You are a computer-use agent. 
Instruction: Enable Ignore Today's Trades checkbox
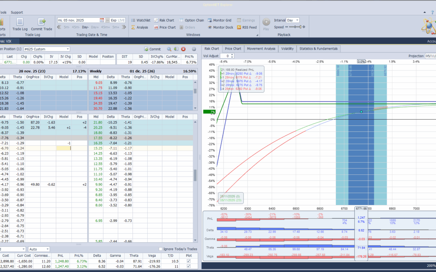coord(161,249)
